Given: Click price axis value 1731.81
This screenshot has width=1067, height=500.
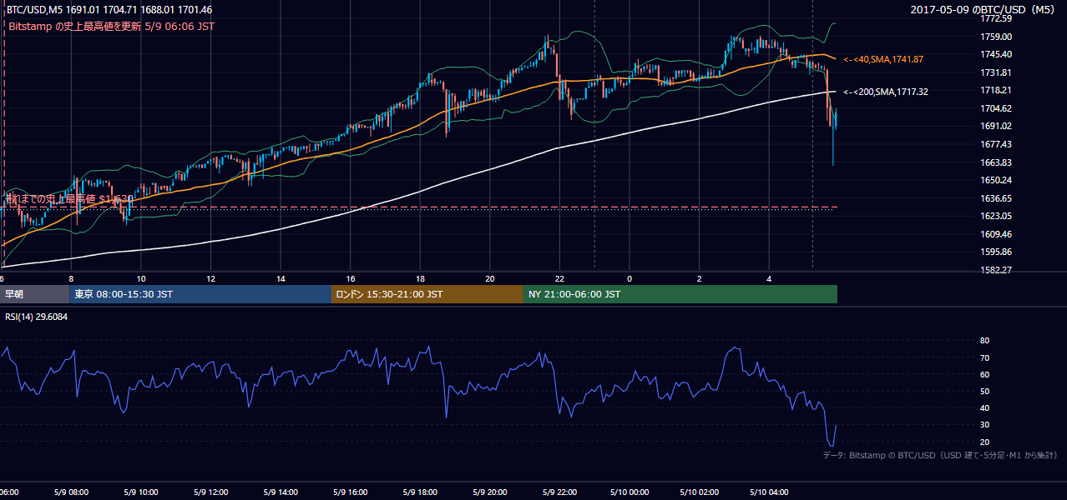Looking at the screenshot, I should coord(995,72).
